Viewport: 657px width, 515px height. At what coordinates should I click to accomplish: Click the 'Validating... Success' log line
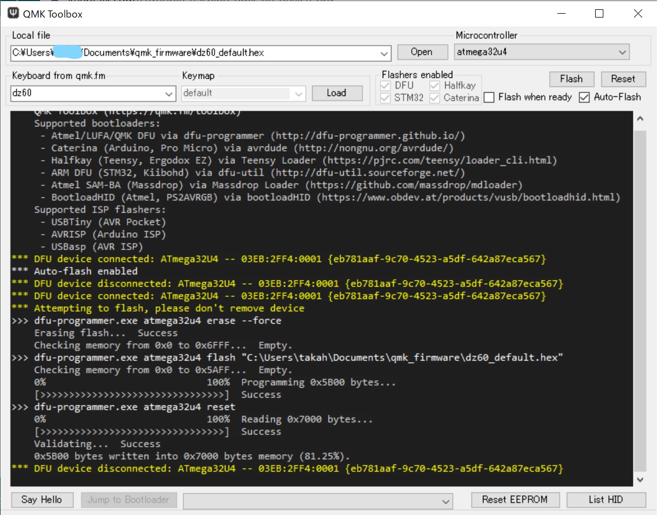pyautogui.click(x=97, y=444)
